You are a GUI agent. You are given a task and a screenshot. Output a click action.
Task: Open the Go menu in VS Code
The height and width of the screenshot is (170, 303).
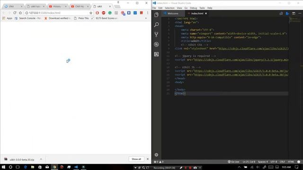186,8
